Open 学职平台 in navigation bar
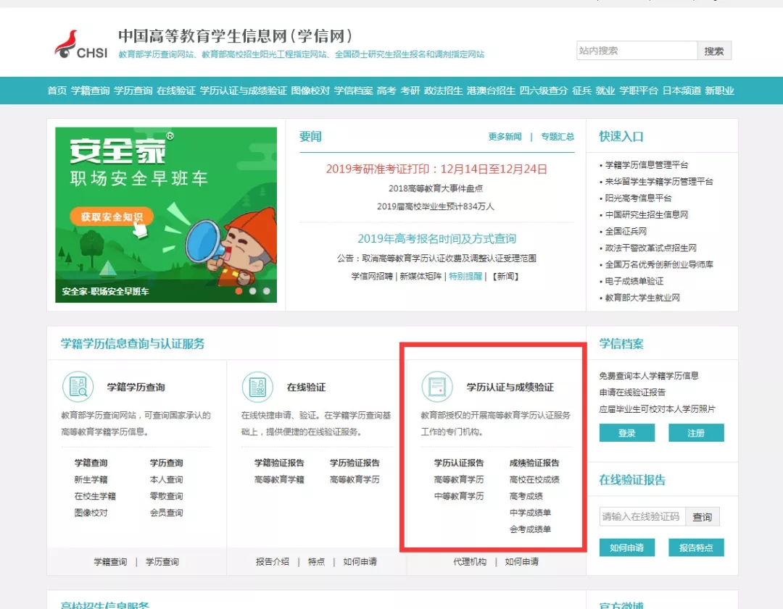Viewport: 783px width, 609px height. [x=639, y=91]
